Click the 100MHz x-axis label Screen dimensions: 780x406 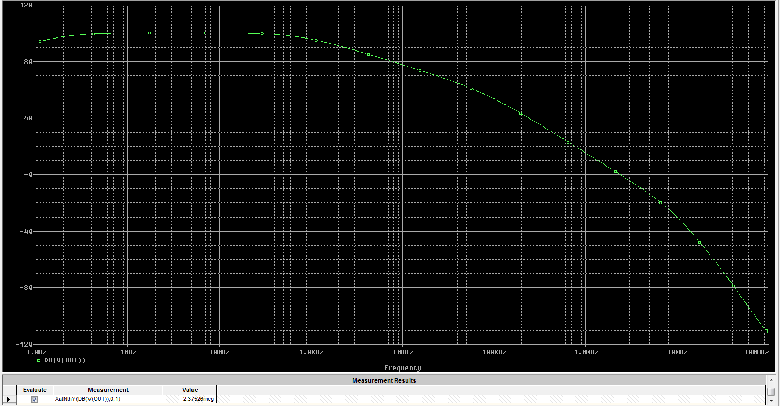[x=756, y=352]
